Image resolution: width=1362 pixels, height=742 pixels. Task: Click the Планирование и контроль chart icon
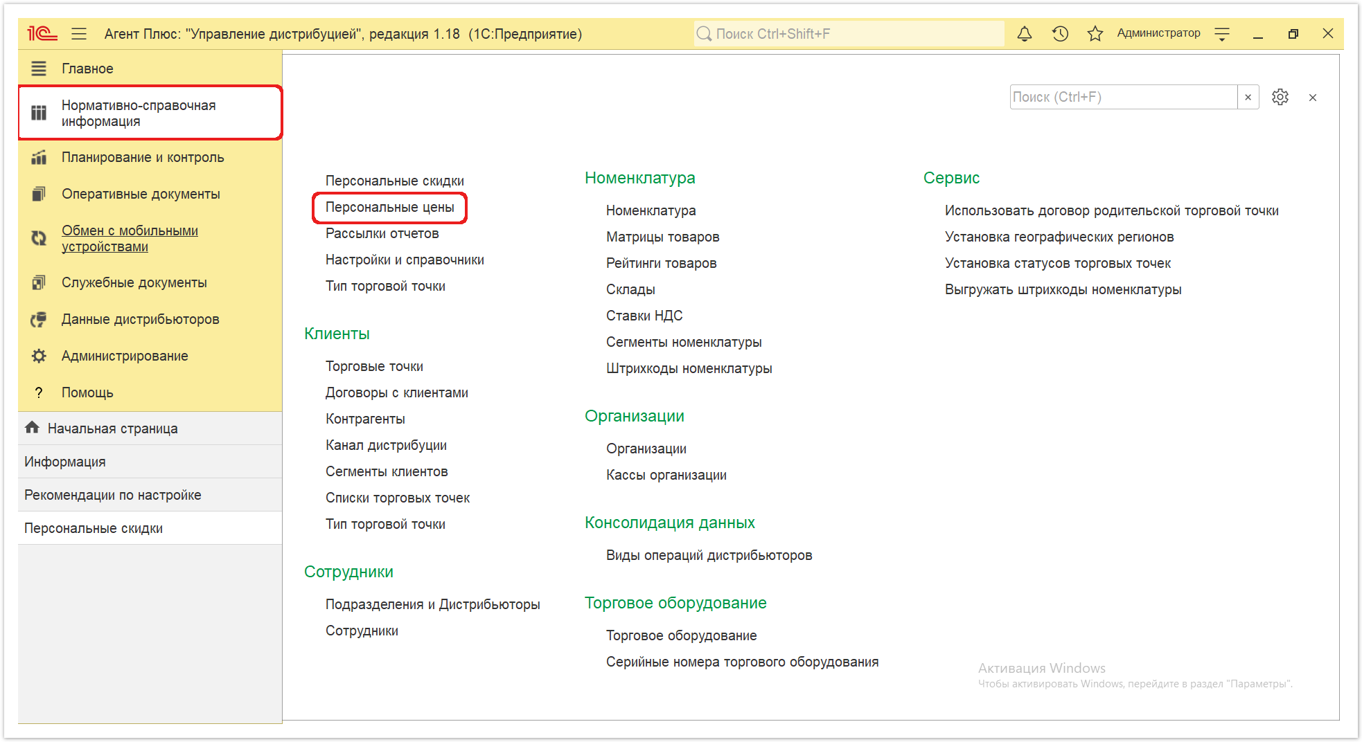click(x=39, y=157)
